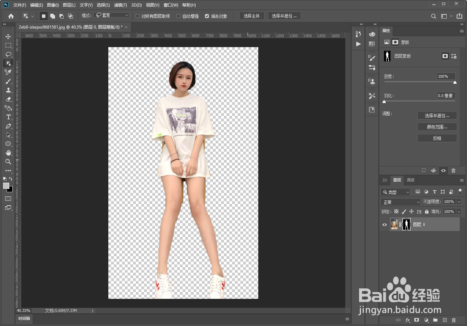Click the Invert mask button
The height and width of the screenshot is (326, 467).
pos(437,138)
